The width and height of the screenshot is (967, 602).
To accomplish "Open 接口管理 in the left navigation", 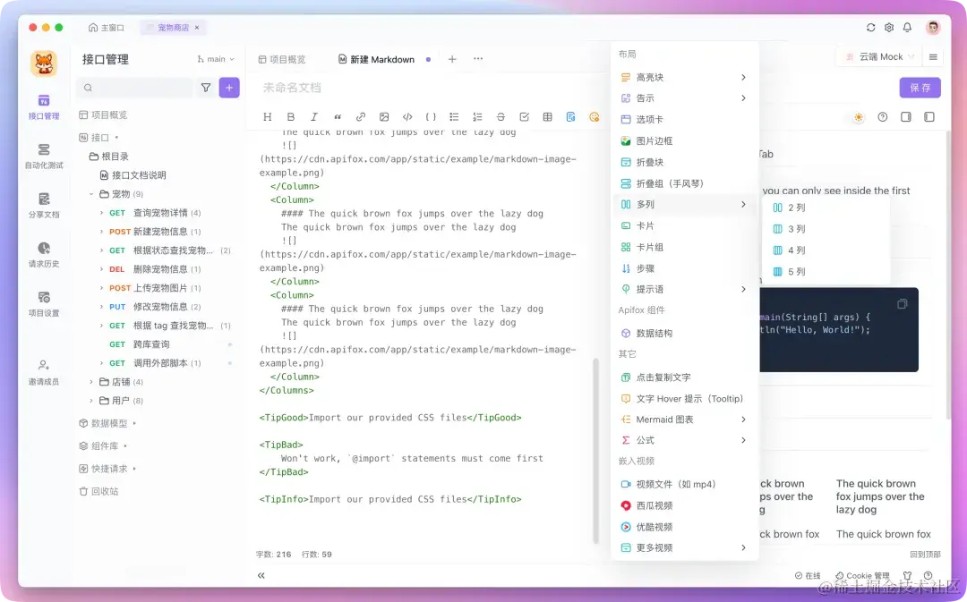I will click(x=44, y=106).
